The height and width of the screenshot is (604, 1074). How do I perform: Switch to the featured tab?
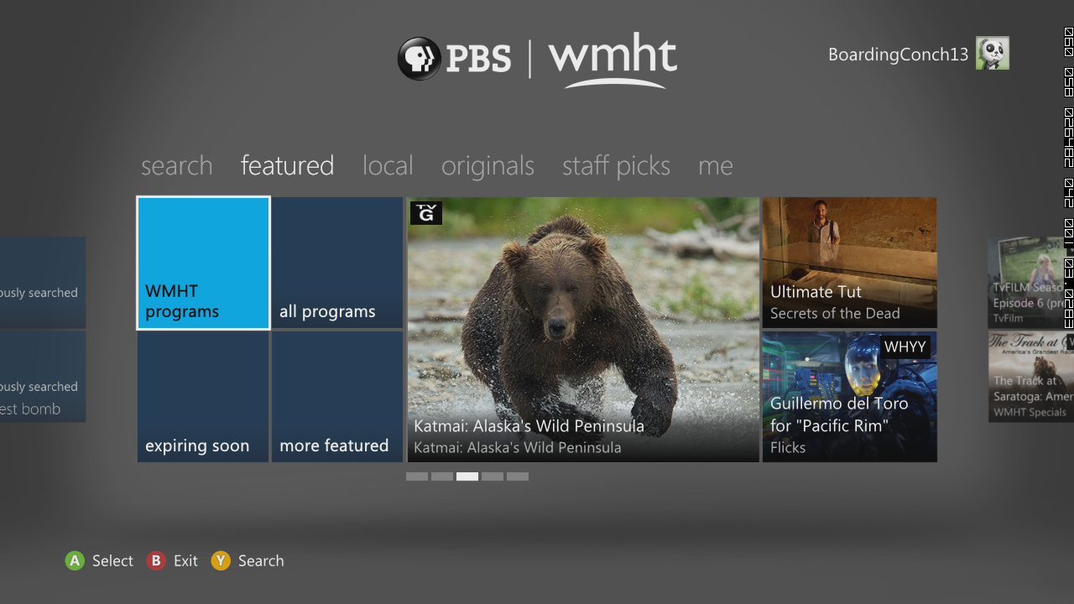tap(288, 165)
